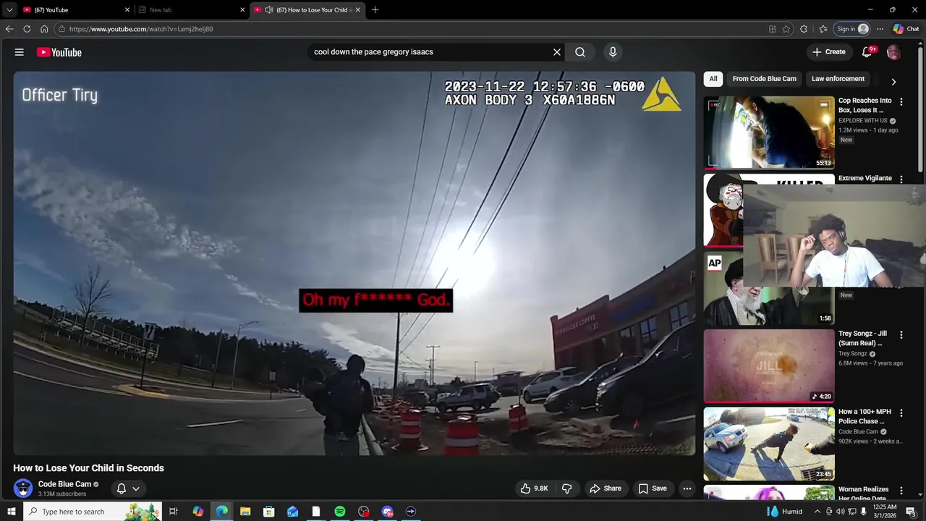Toggle subscription notification bell

[122, 488]
